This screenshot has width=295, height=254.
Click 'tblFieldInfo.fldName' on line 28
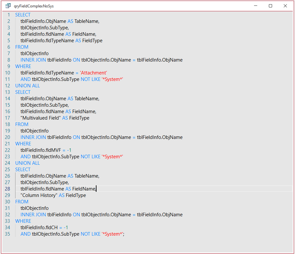[42, 189]
